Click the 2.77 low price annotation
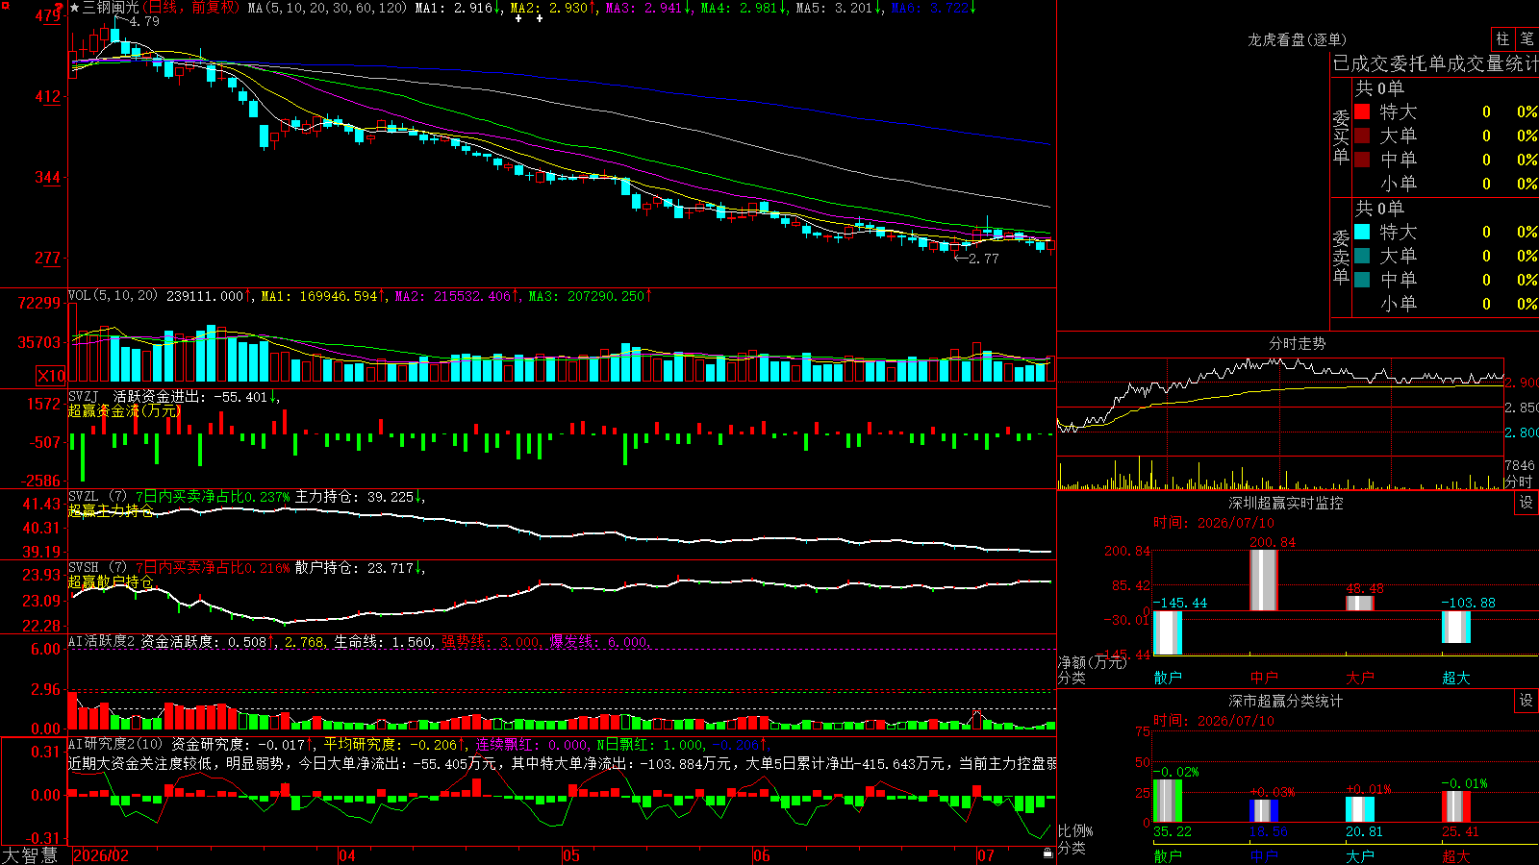 tap(983, 259)
